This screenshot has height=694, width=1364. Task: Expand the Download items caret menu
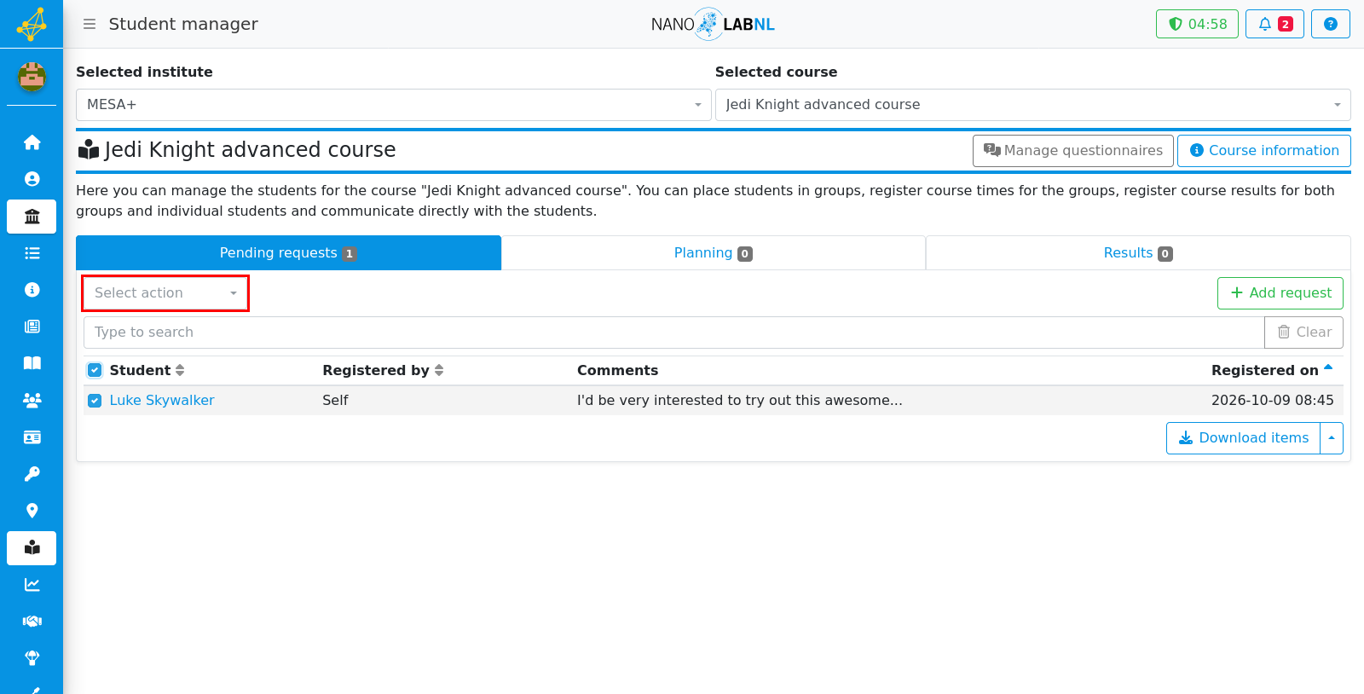click(x=1332, y=438)
